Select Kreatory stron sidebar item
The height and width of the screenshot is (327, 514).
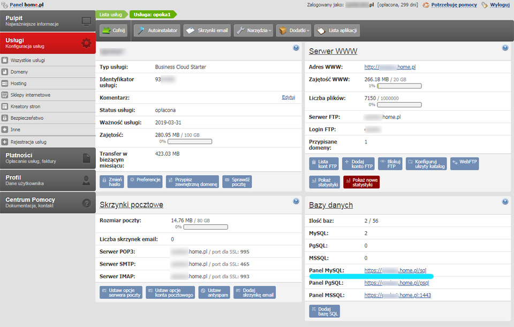pyautogui.click(x=48, y=107)
